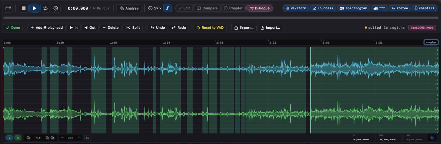Toggle the fft view
Image resolution: width=441 pixels, height=144 pixels.
379,8
